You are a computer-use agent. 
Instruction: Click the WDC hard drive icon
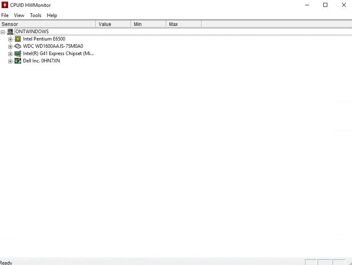(18, 46)
